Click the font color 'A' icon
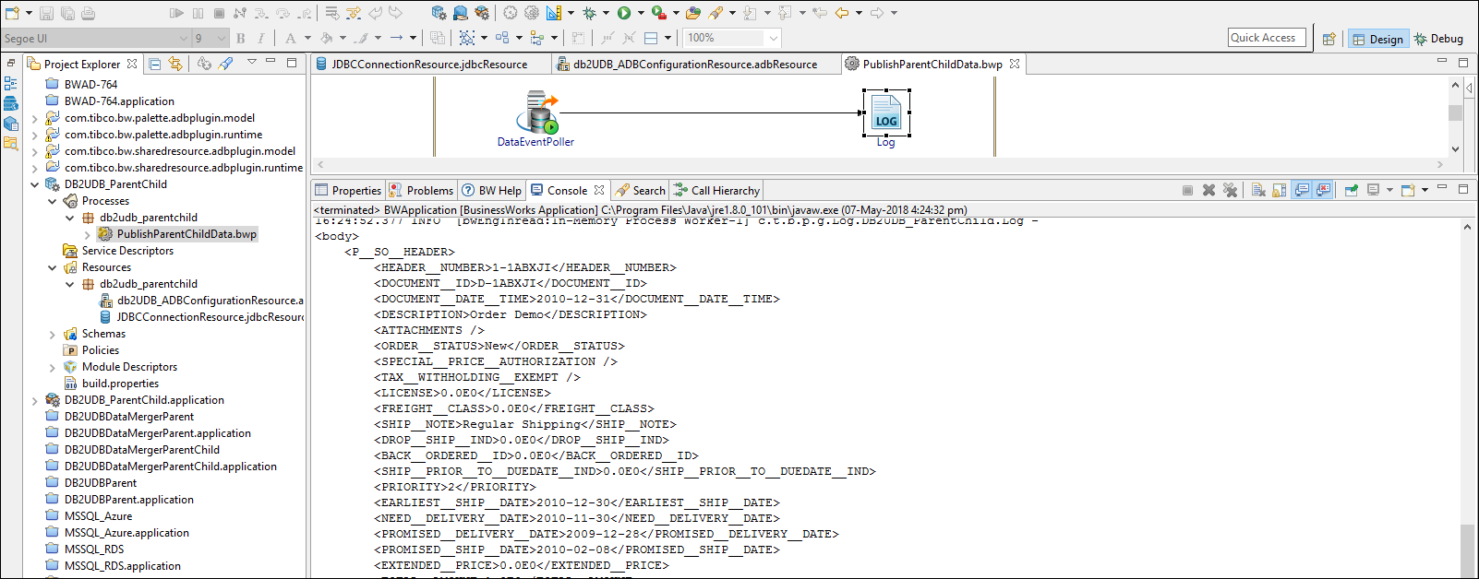The image size is (1479, 579). pyautogui.click(x=290, y=38)
